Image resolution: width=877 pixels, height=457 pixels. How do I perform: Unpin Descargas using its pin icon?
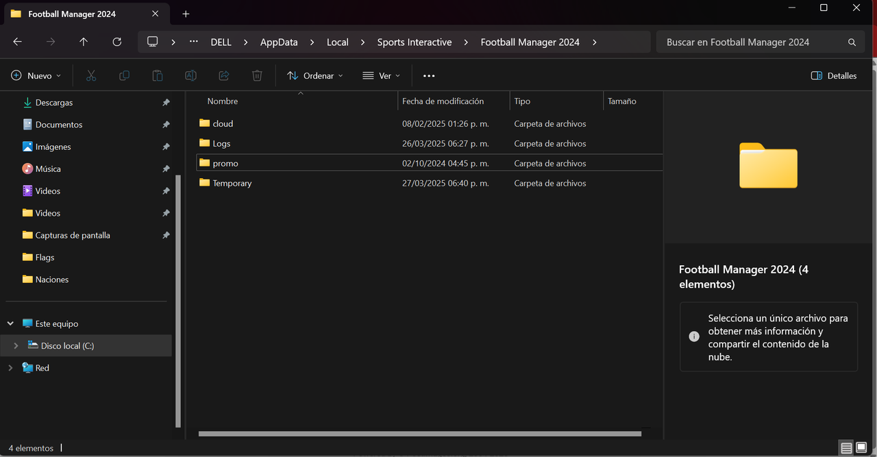pos(166,103)
